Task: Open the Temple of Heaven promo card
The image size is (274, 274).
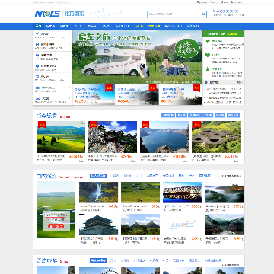Action: (x=94, y=94)
